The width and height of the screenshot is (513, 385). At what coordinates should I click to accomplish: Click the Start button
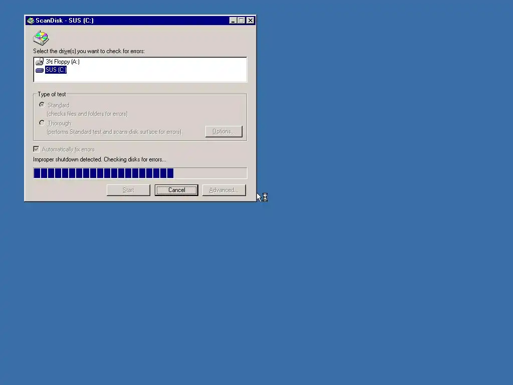(x=128, y=190)
